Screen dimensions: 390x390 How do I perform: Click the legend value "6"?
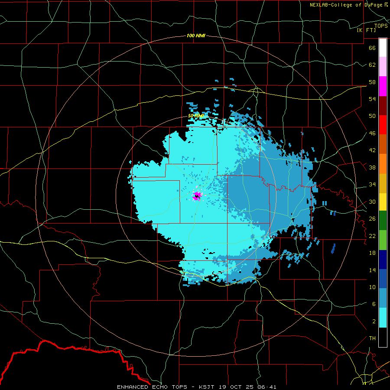(374, 304)
